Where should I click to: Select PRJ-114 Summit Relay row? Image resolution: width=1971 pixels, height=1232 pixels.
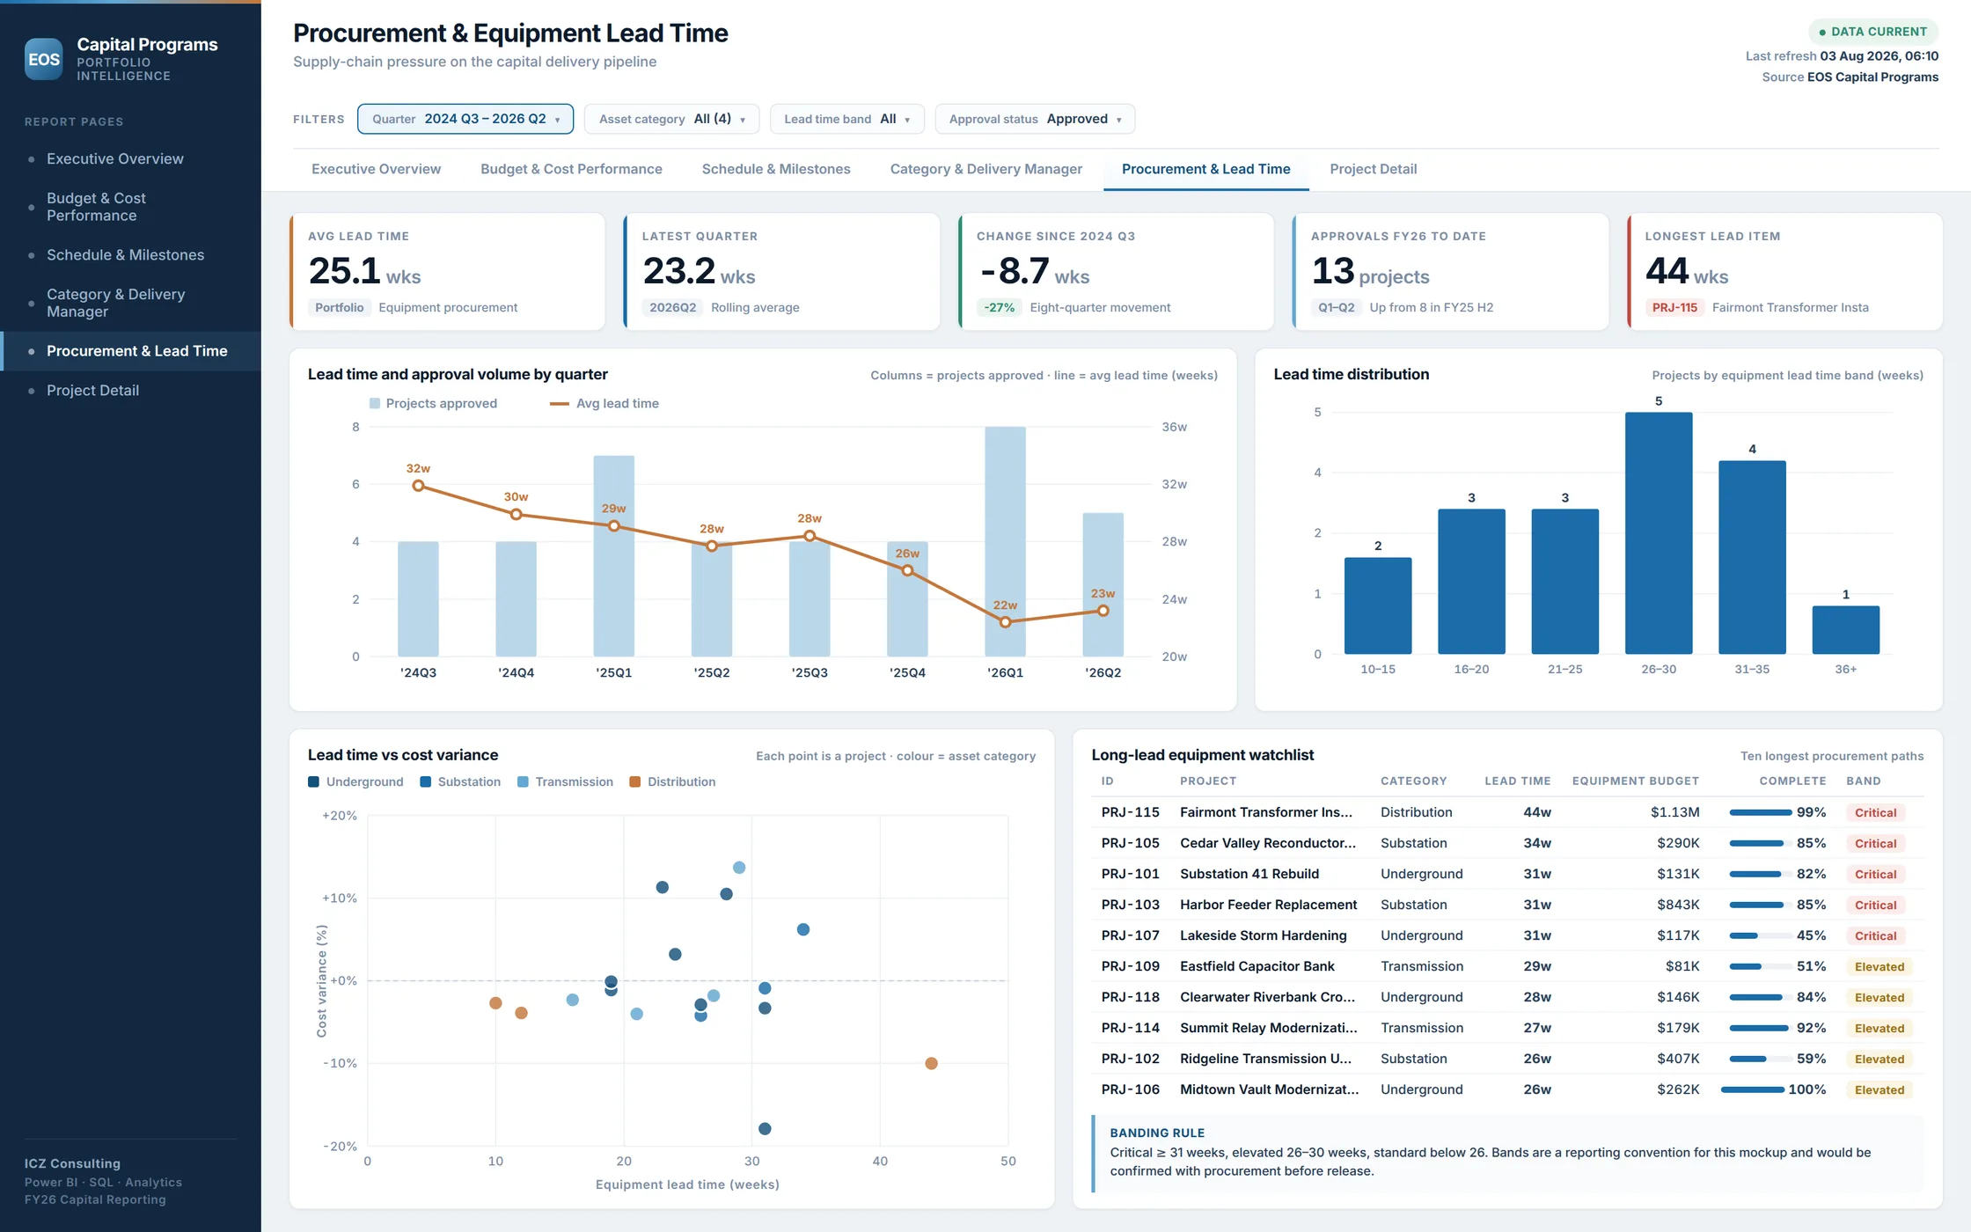[x=1507, y=1028]
